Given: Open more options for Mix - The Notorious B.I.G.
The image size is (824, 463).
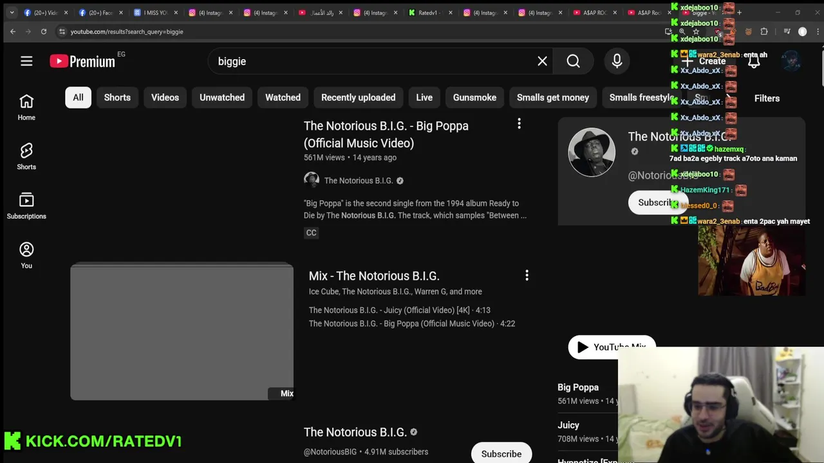Looking at the screenshot, I should click(x=527, y=275).
